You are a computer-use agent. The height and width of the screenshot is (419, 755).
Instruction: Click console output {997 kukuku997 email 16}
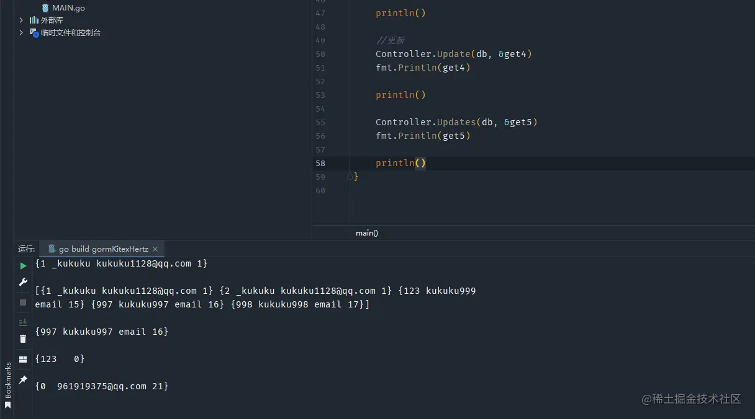[x=102, y=332]
